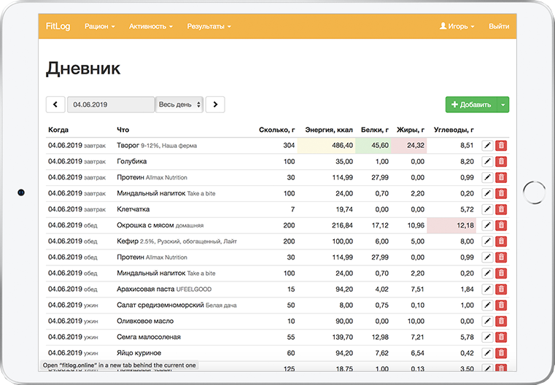Open the Результаты menu
555x385 pixels.
(209, 26)
